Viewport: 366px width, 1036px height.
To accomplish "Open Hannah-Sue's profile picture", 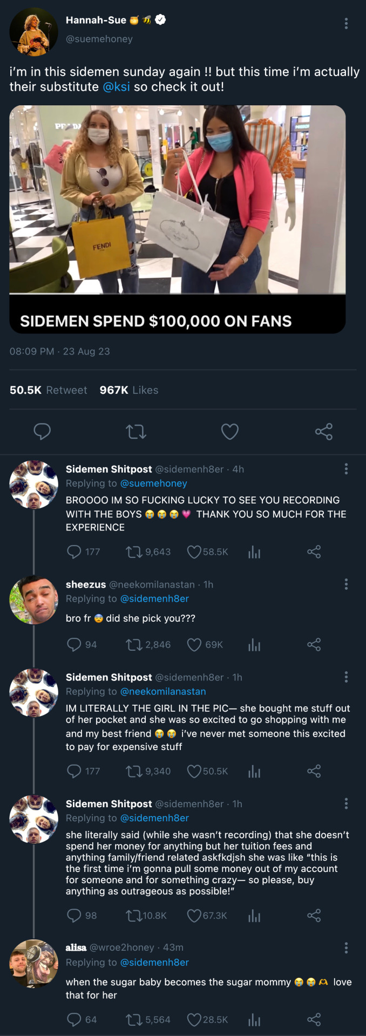I will point(33,32).
